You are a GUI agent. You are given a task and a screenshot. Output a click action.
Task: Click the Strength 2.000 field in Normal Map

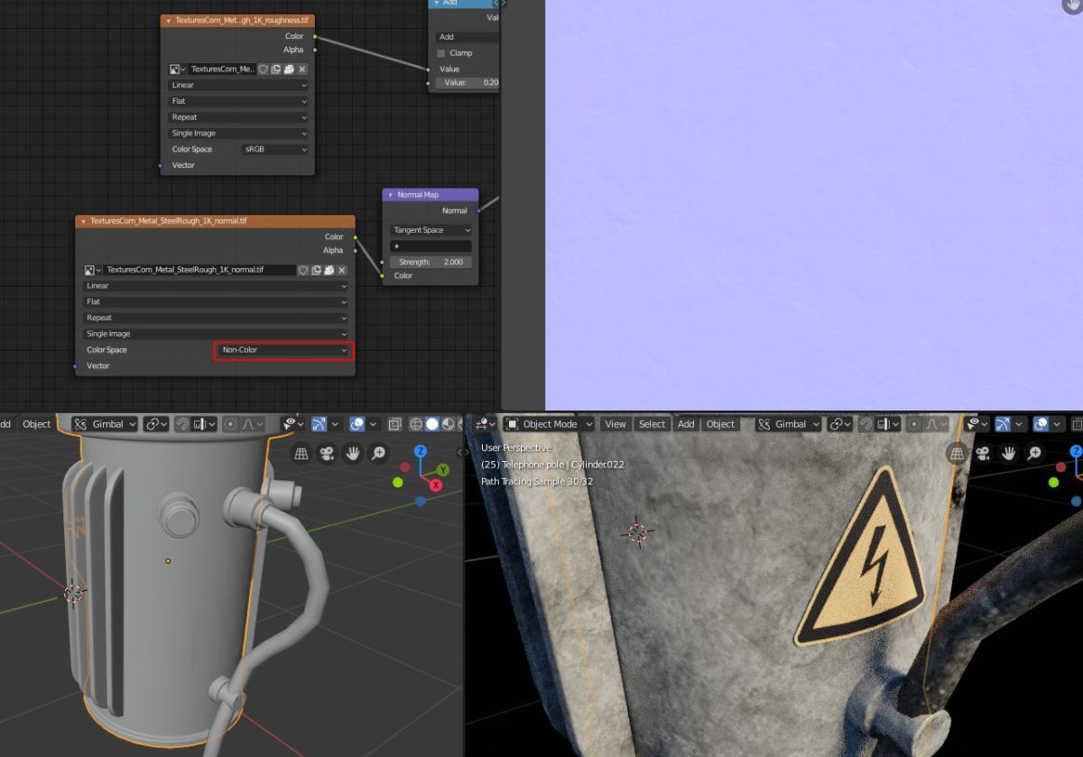pyautogui.click(x=431, y=262)
